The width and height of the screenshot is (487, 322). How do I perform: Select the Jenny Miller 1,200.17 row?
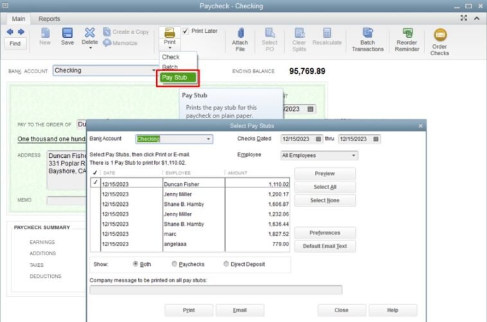tap(190, 194)
